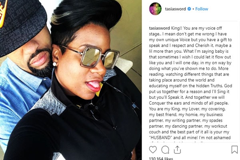This screenshot has height=160, width=240.
Task: Click the blue verified badge
Action: [x=189, y=9]
